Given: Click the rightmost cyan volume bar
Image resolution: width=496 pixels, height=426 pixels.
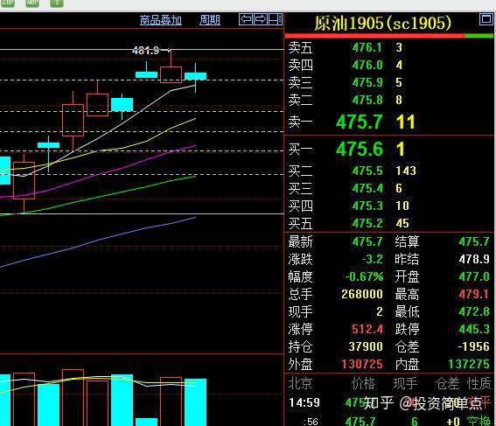Looking at the screenshot, I should tap(195, 402).
